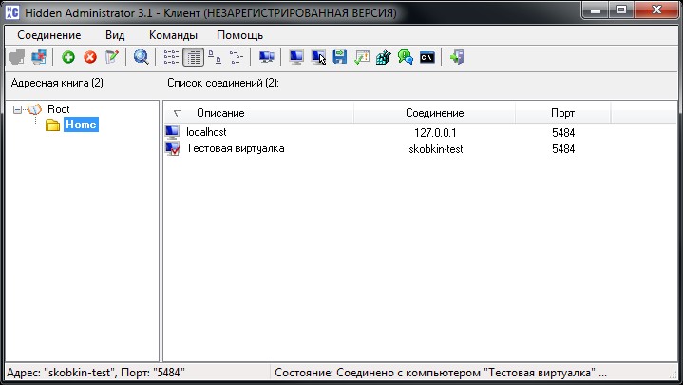Switch to the first list view mode icon

171,58
